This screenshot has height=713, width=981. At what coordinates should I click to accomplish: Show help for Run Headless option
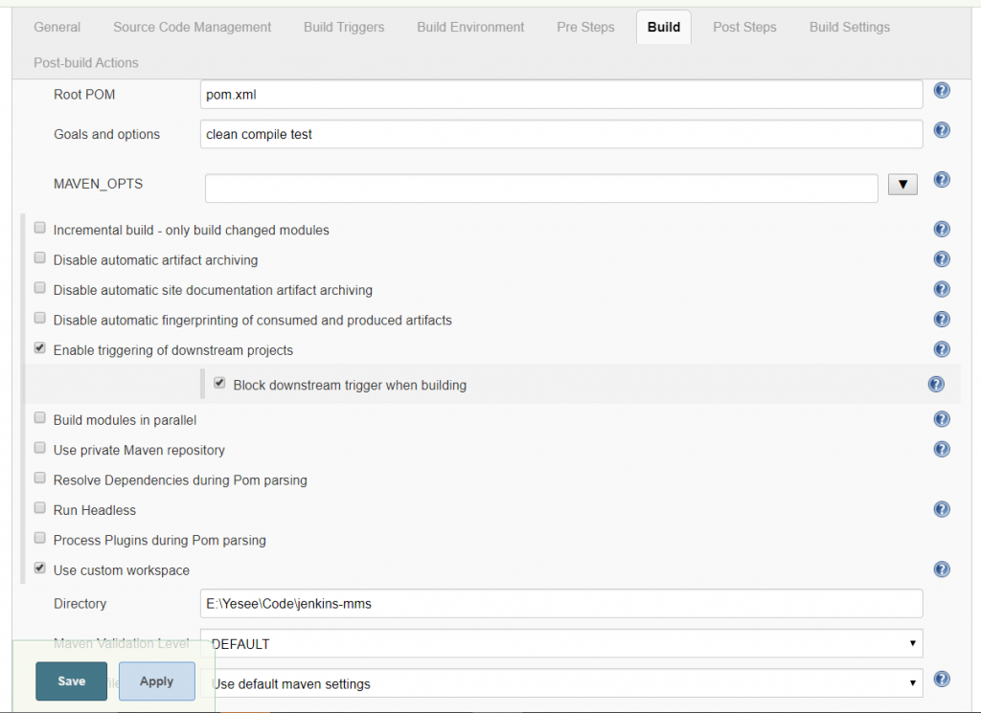pyautogui.click(x=942, y=510)
